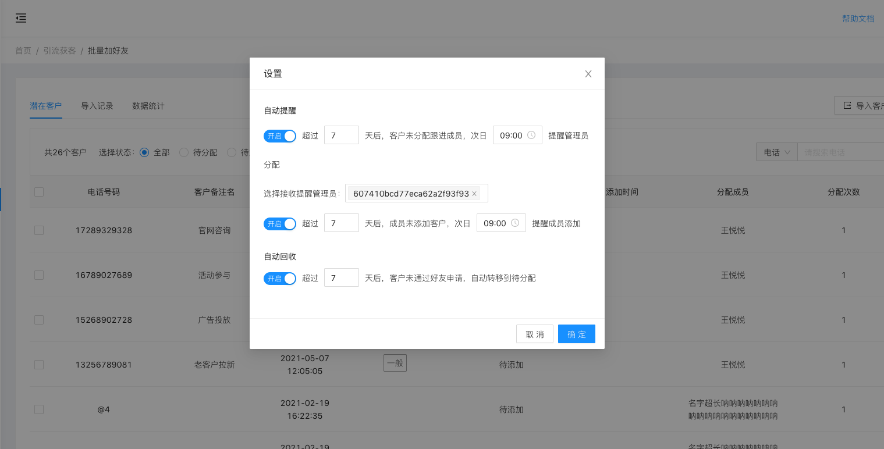Check the row checkbox for @4
The height and width of the screenshot is (449, 884).
pos(39,409)
